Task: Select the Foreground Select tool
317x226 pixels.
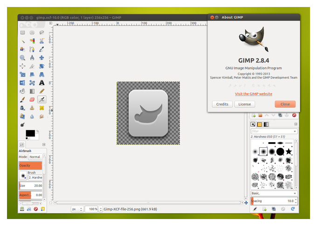Action: pos(23,49)
